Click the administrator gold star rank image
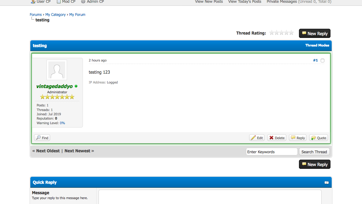Viewport: 362px width, 204px height. tap(57, 97)
